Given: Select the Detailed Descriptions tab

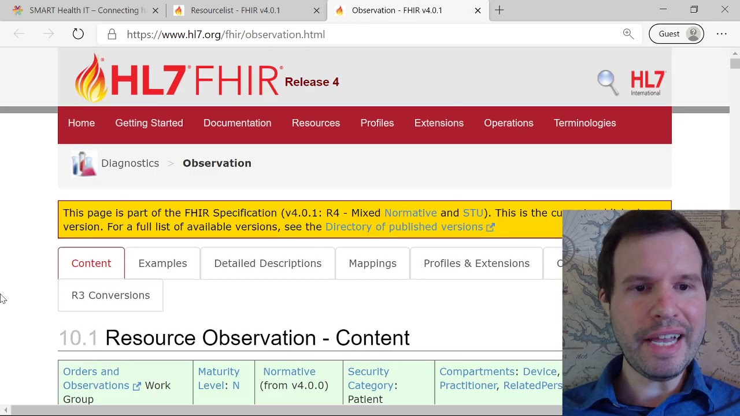Looking at the screenshot, I should 268,263.
